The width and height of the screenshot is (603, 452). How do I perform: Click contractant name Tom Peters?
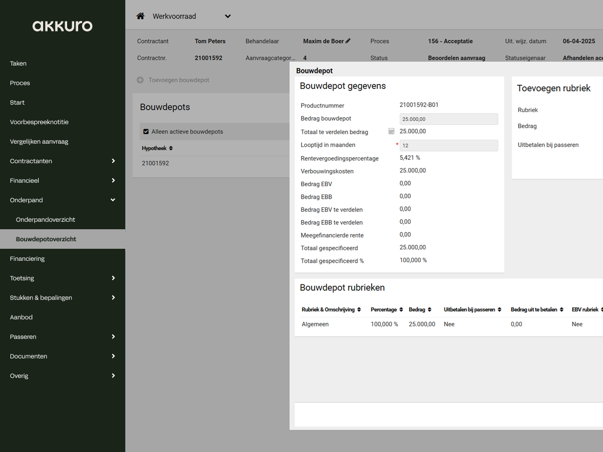click(210, 41)
